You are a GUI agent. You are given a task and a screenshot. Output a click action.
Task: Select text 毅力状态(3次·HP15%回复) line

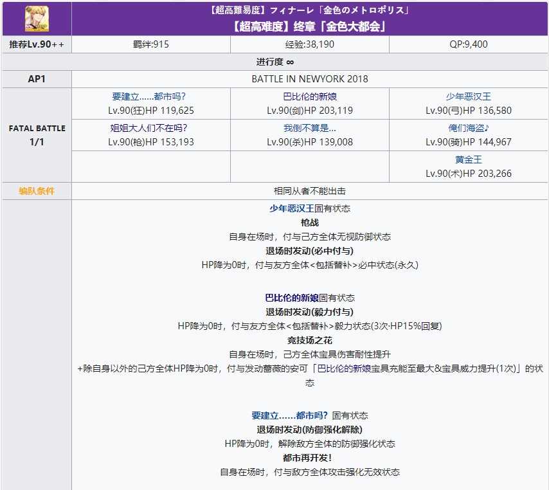click(310, 327)
